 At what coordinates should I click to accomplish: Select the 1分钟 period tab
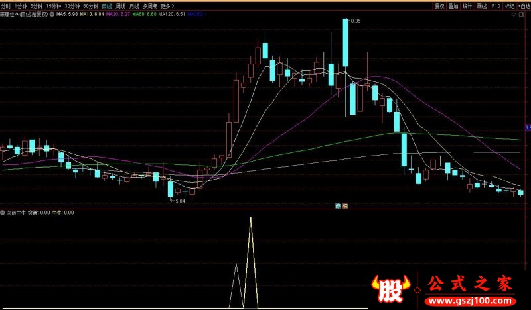[x=21, y=6]
